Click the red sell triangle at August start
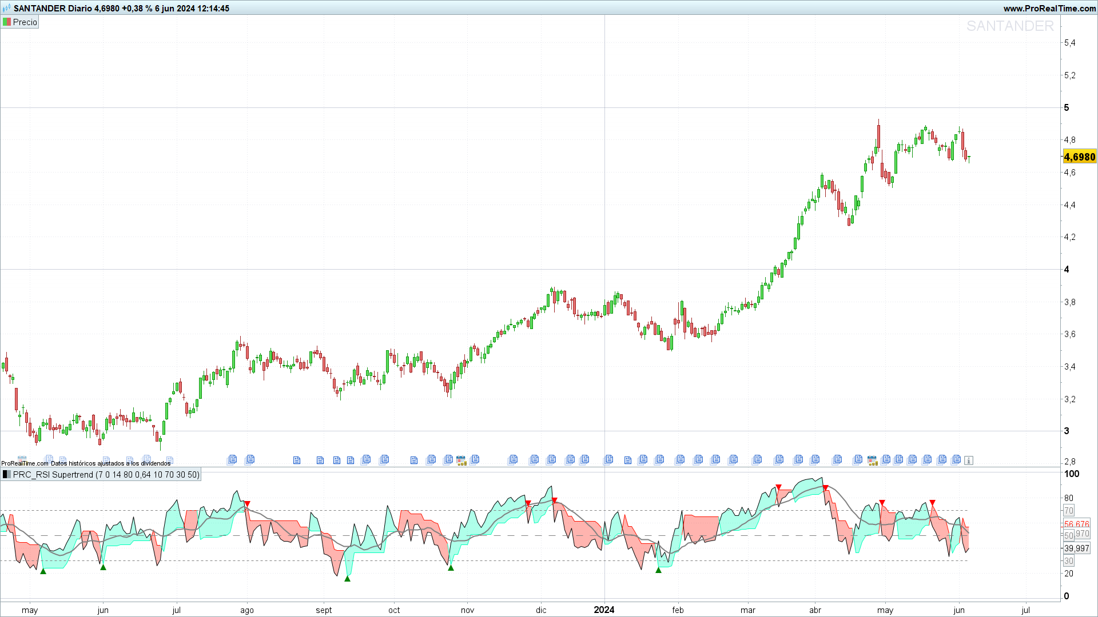Image resolution: width=1098 pixels, height=617 pixels. [x=247, y=504]
